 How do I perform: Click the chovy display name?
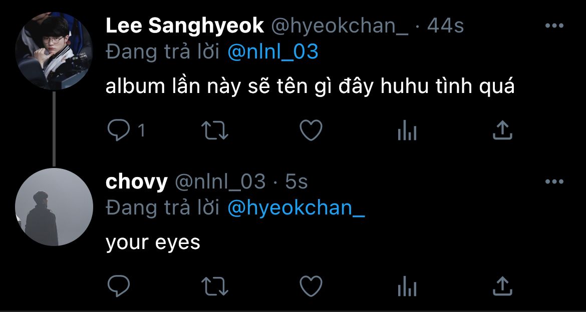click(x=136, y=182)
